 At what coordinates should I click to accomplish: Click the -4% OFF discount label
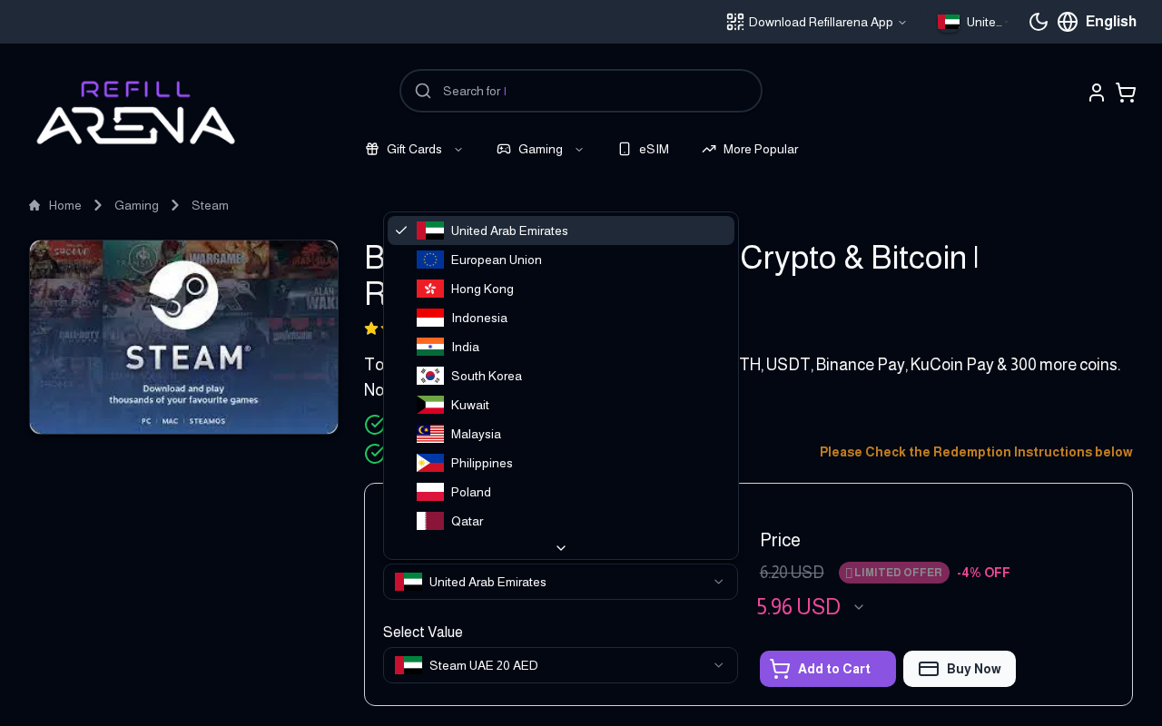(x=983, y=573)
